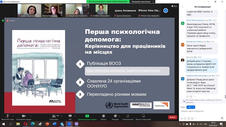Show next participants with blue arrow
The image size is (226, 127).
click(x=166, y=11)
